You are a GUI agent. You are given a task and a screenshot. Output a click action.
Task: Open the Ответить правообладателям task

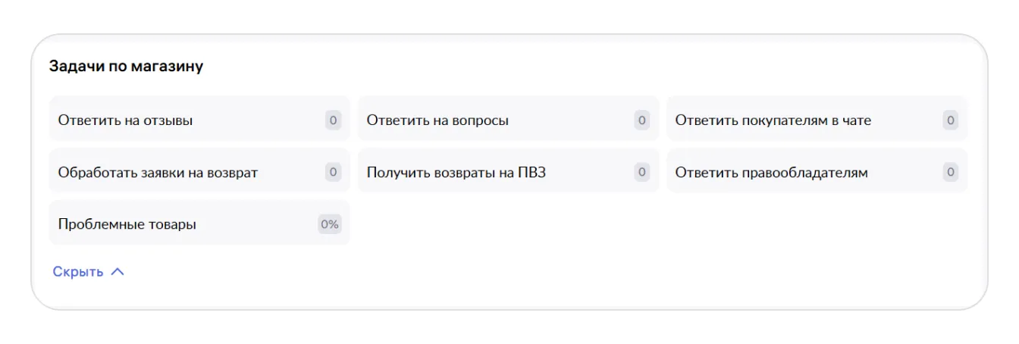(771, 172)
